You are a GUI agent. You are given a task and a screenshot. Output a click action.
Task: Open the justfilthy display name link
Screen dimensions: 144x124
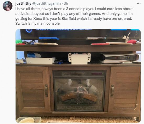pos(23,3)
